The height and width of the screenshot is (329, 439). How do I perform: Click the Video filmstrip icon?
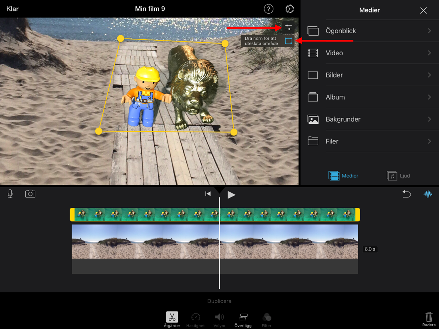[x=313, y=53]
